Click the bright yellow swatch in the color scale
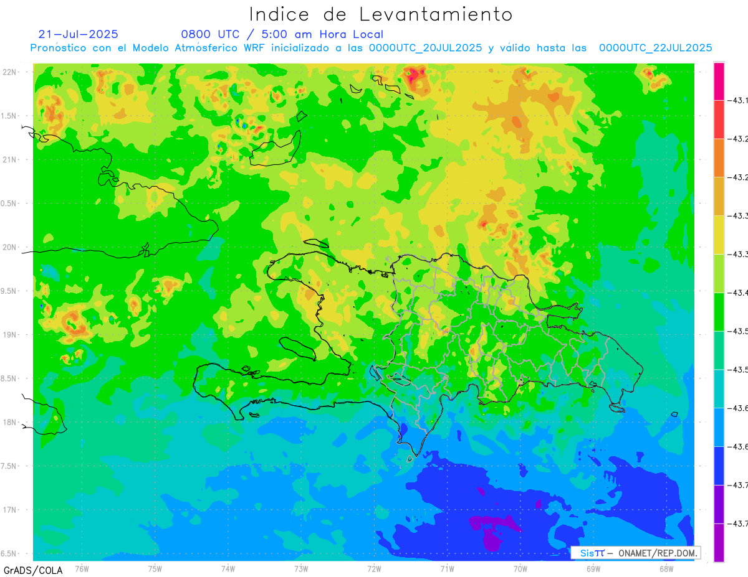The width and height of the screenshot is (748, 577). [719, 235]
